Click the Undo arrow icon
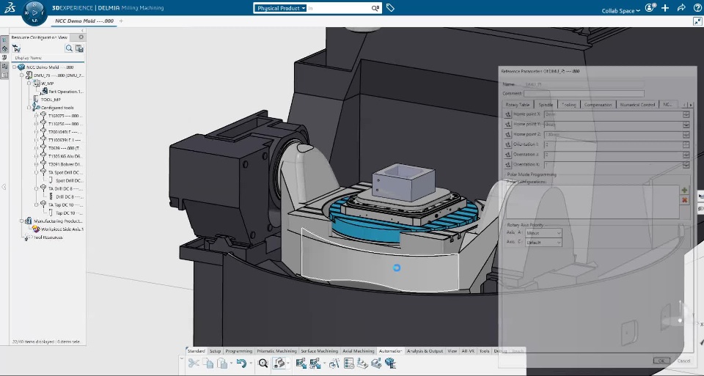 tap(241, 363)
